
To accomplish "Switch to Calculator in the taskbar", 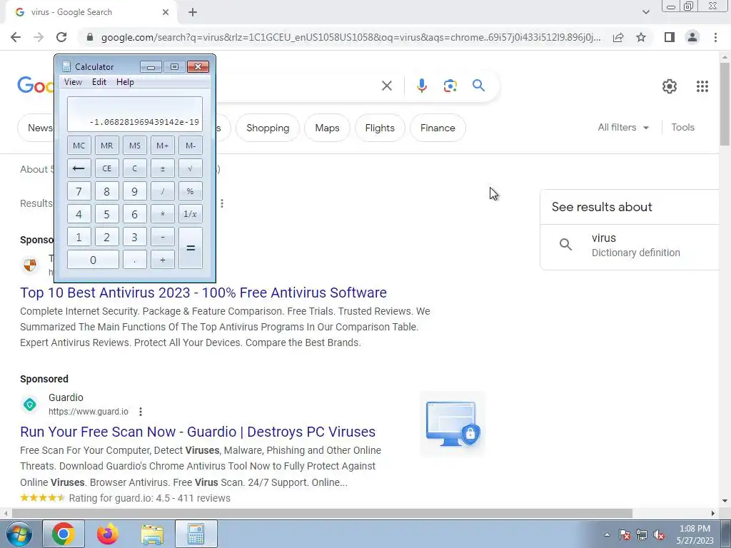I will (x=196, y=534).
